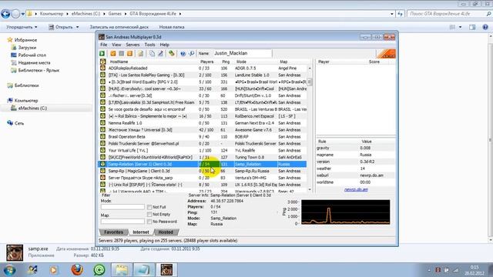Switch to the Hosted tab
The height and width of the screenshot is (277, 493).
[166, 232]
